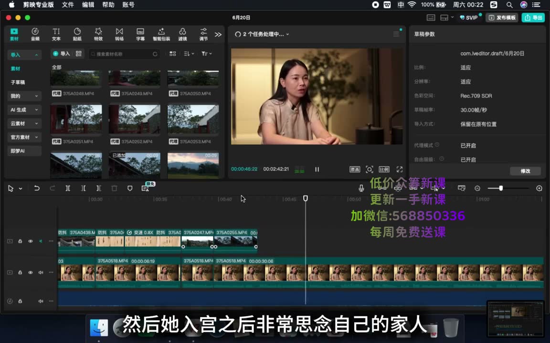Mute the bottom audio track
The image size is (550, 343).
(x=41, y=301)
